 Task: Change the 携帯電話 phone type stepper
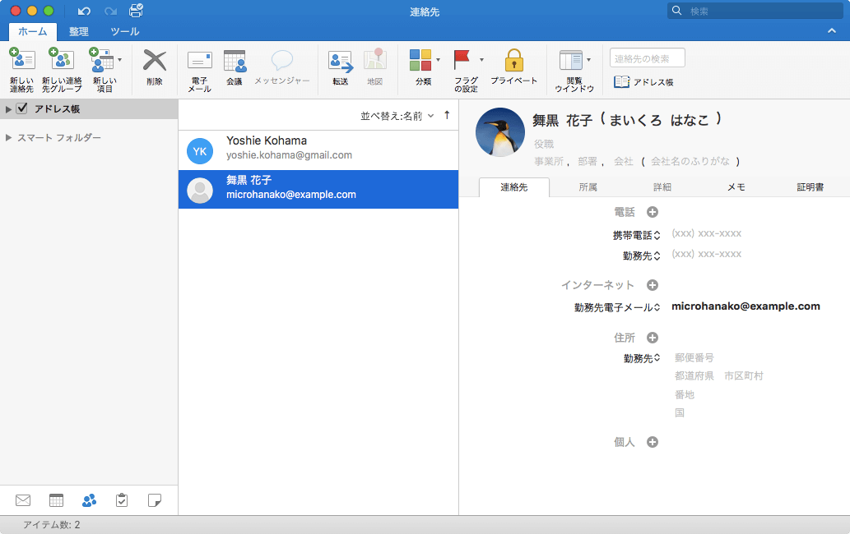coord(657,235)
